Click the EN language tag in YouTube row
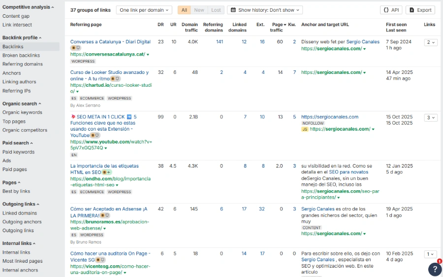 74,155
